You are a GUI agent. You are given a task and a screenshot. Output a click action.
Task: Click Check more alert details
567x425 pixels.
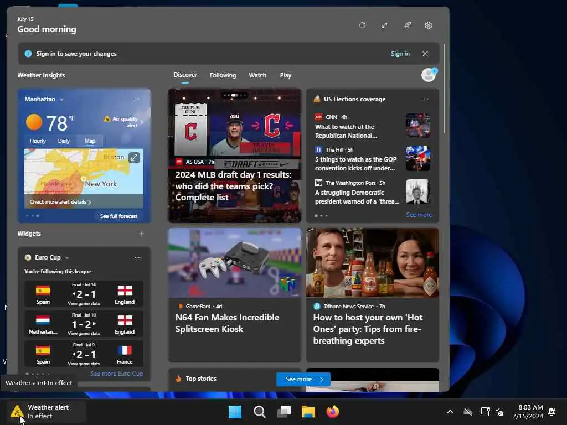60,201
